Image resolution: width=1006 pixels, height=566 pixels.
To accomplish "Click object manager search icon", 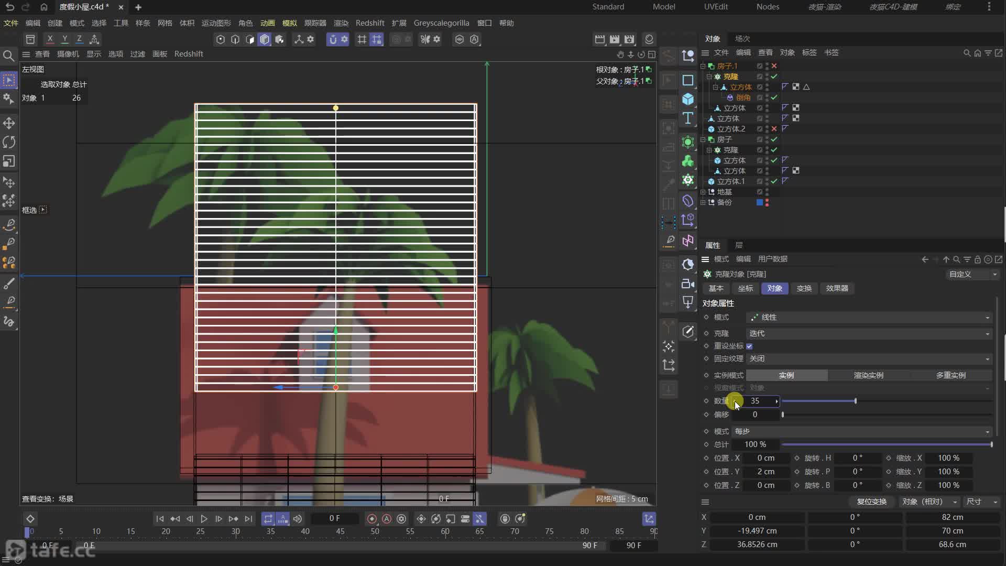I will pos(967,53).
